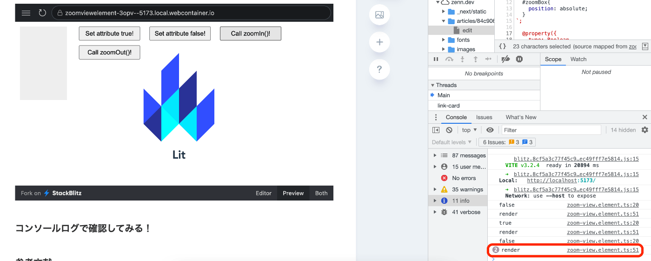
Task: Toggle pause on exceptions
Action: pyautogui.click(x=519, y=59)
